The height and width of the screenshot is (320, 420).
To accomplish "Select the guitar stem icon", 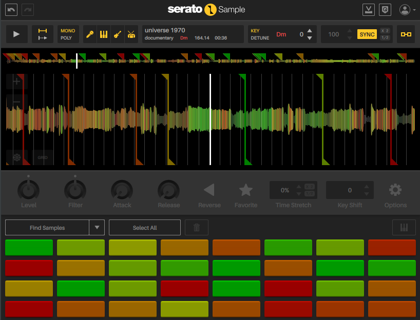I will (x=118, y=34).
